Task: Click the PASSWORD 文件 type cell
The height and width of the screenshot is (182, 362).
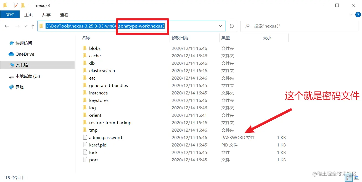Action: coord(238,137)
